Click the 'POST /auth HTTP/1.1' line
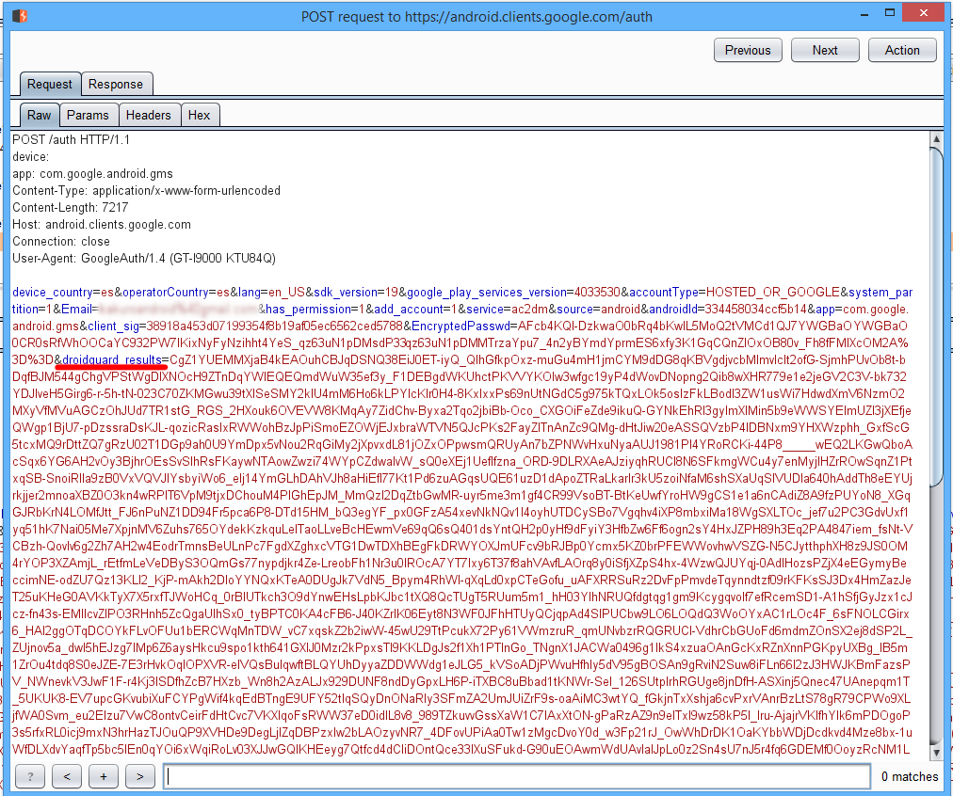 (72, 139)
